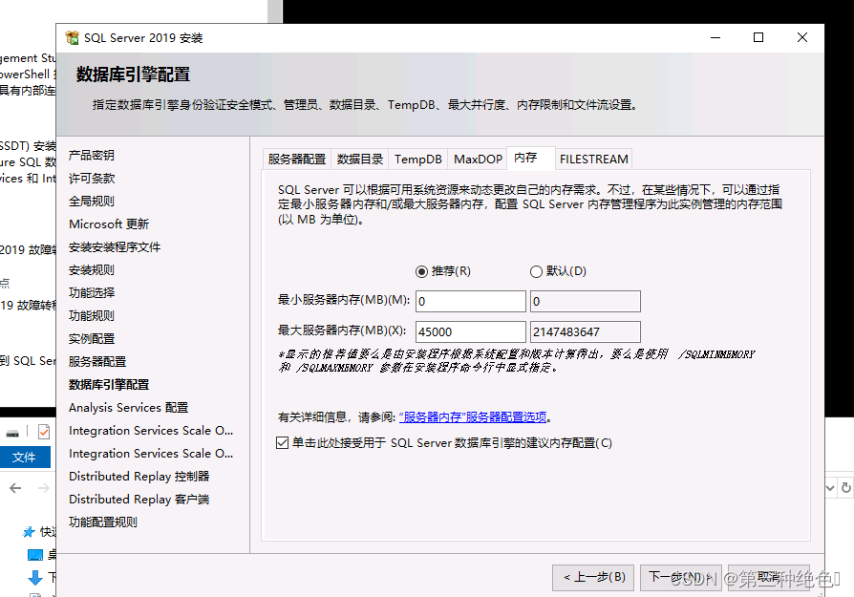
Task: Click the recommended maximum memory field showing 45000
Action: pos(471,331)
